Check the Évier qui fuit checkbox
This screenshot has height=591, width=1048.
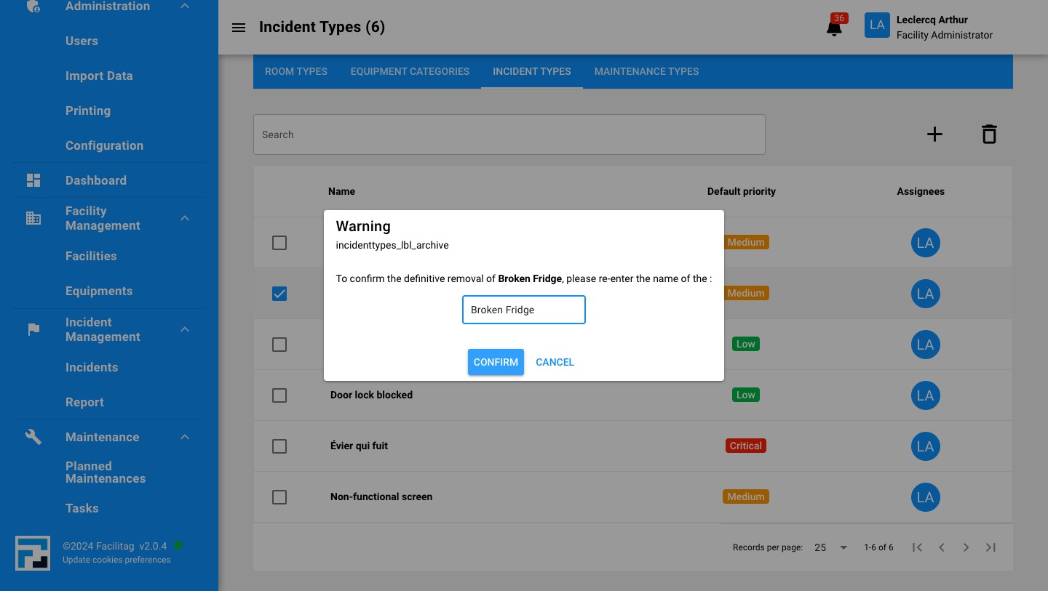[x=279, y=446]
